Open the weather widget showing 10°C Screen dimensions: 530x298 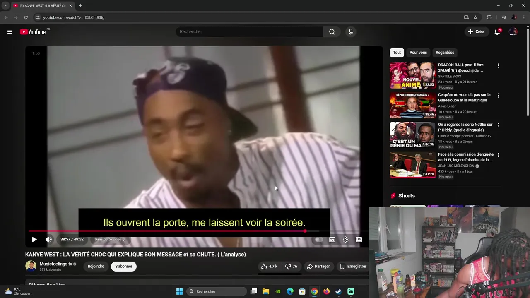click(x=18, y=291)
